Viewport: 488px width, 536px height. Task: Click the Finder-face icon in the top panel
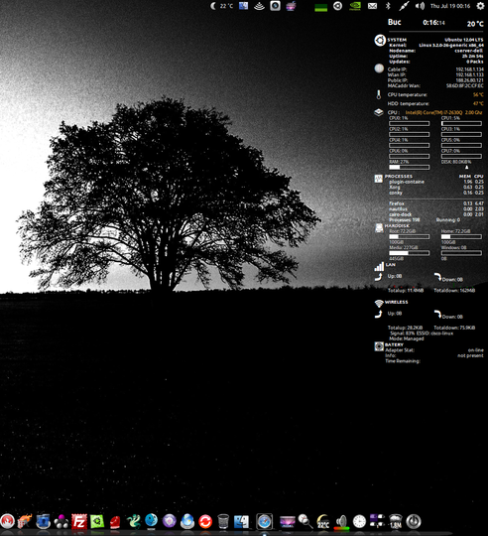tap(243, 6)
